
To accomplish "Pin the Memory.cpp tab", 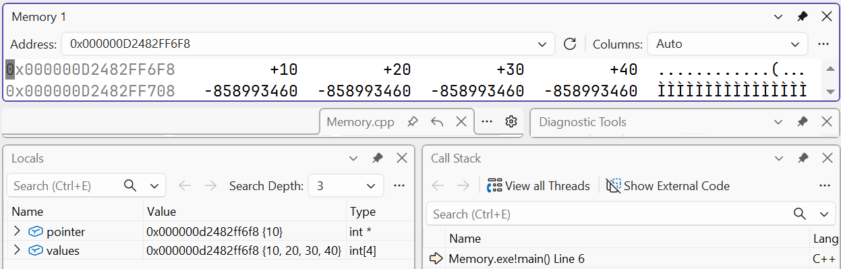I will 413,122.
